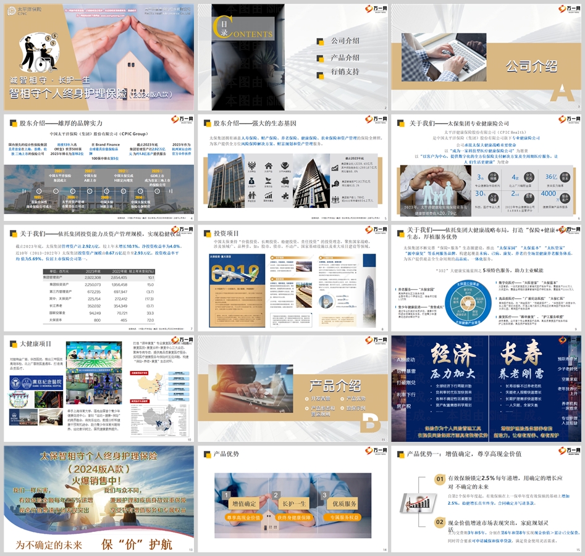Viewport: 585px width, 556px height.
Task: Click the 集团投资资产 row label in the table
Action: click(59, 284)
